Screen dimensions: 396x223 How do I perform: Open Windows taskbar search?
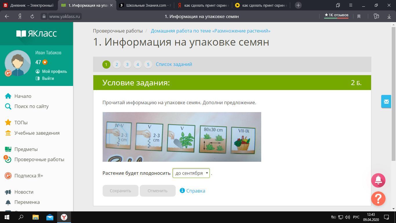(21, 217)
